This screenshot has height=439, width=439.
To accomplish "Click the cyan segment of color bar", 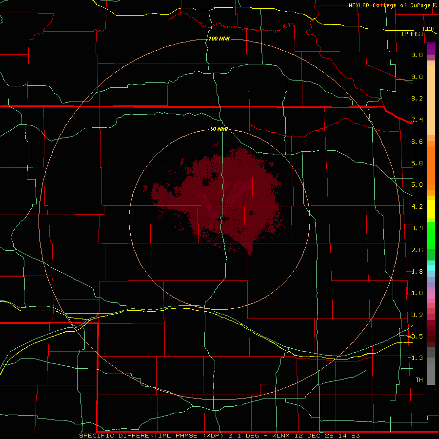I will [431, 268].
